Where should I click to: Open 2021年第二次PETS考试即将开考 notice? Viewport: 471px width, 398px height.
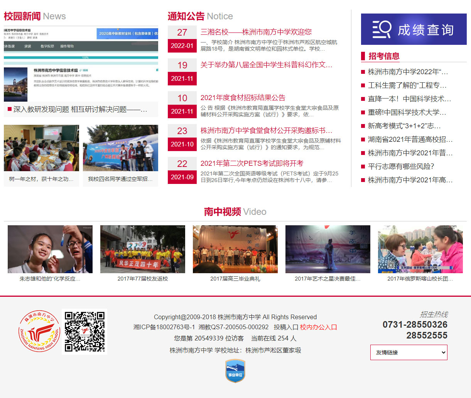[252, 163]
